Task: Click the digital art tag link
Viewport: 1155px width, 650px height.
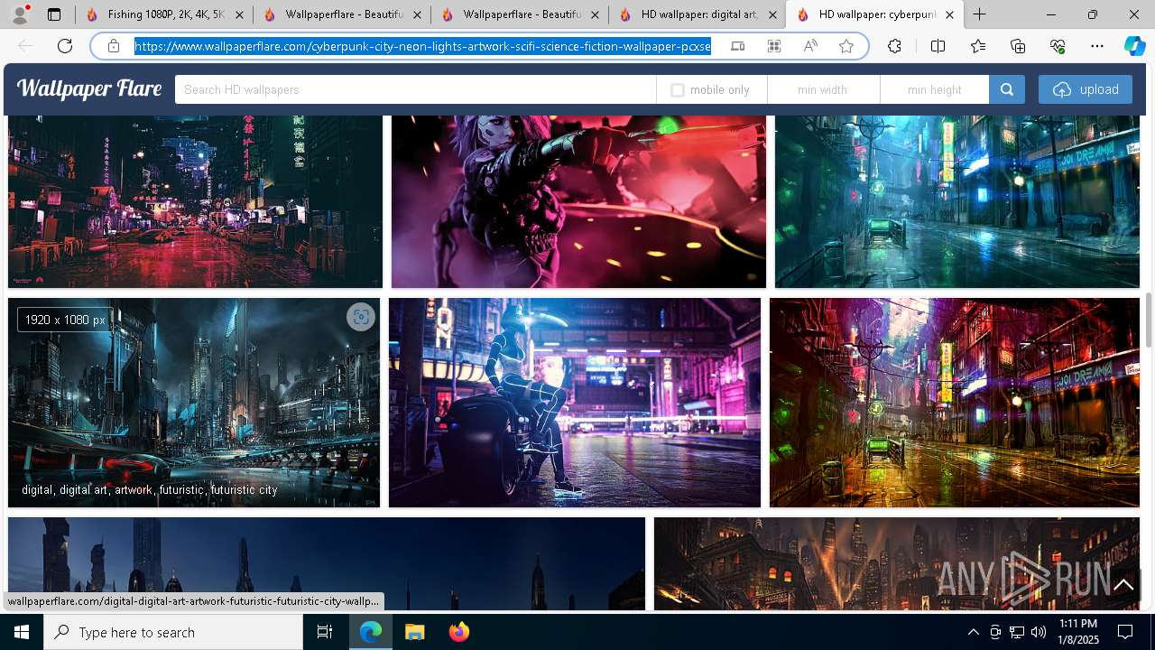Action: [x=83, y=490]
